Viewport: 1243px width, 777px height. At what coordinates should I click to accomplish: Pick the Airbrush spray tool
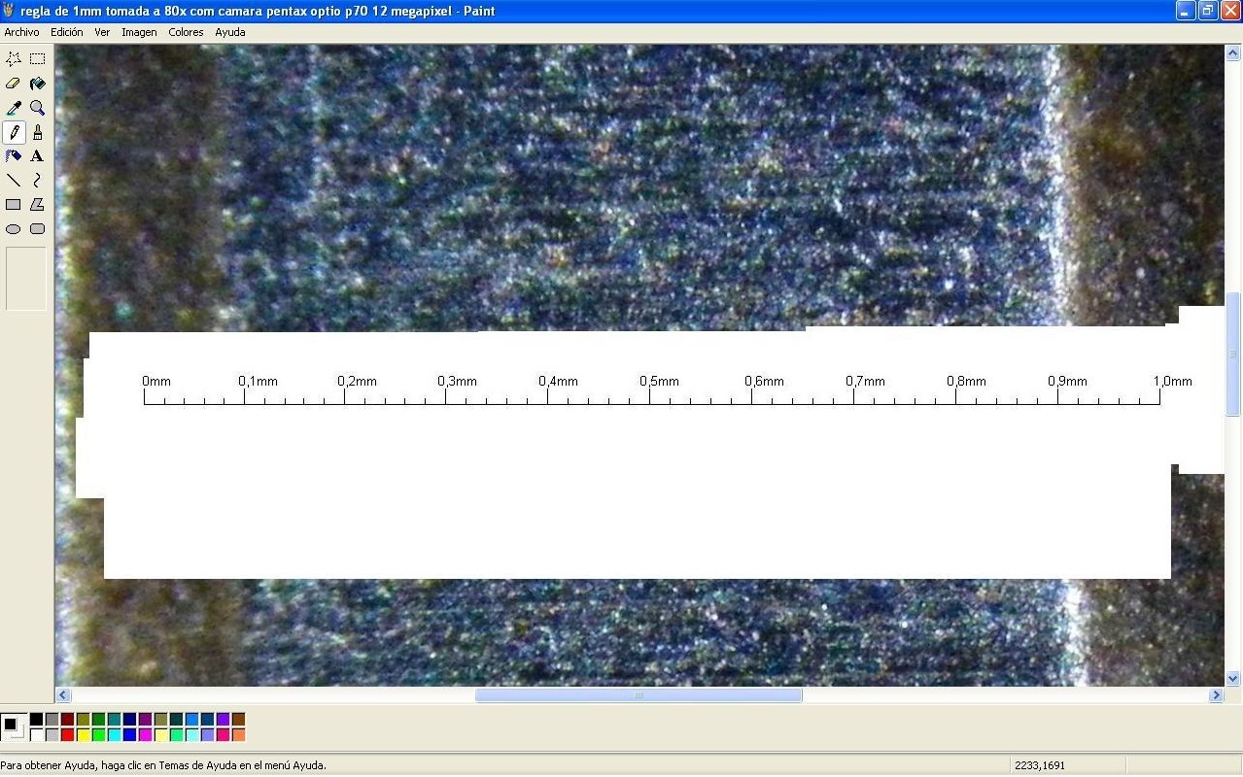point(14,155)
